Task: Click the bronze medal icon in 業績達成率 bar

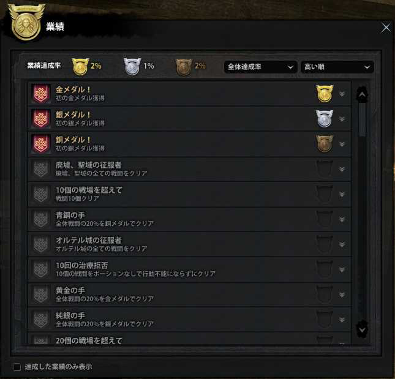Action: coord(184,67)
